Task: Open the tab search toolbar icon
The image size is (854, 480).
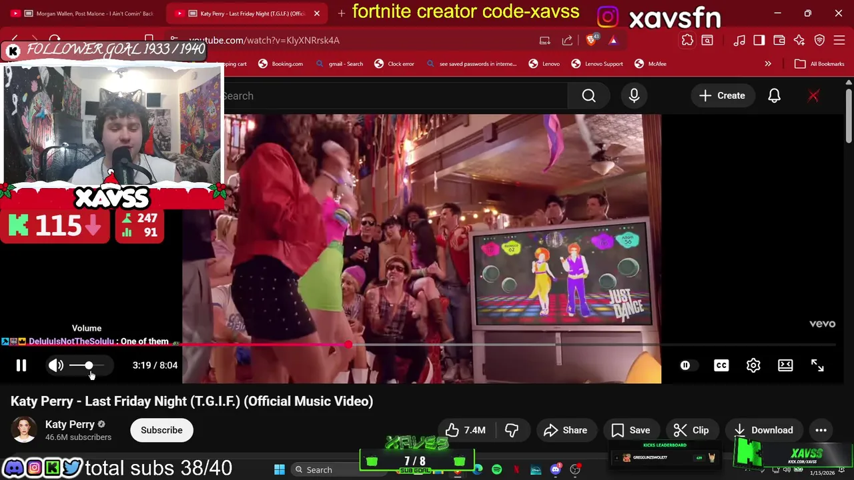Action: (707, 40)
